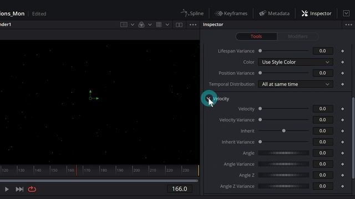Click the current frame field 166.0
The image size is (355, 199).
click(x=180, y=189)
